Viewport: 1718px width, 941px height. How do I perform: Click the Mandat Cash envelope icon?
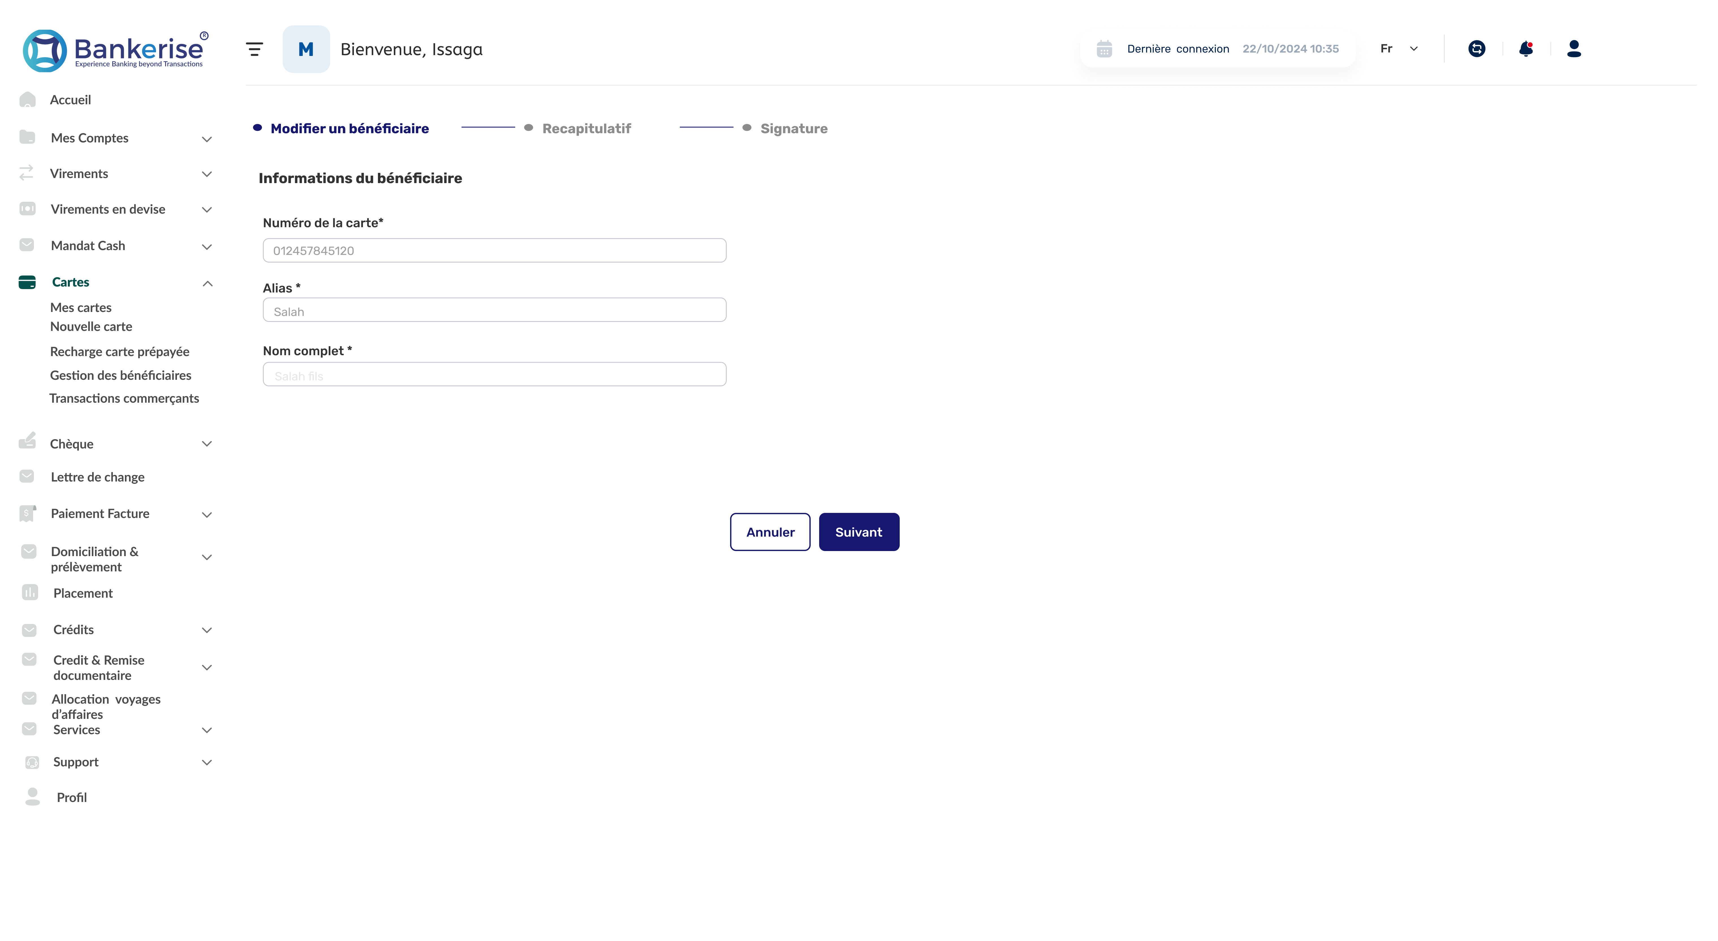(27, 245)
